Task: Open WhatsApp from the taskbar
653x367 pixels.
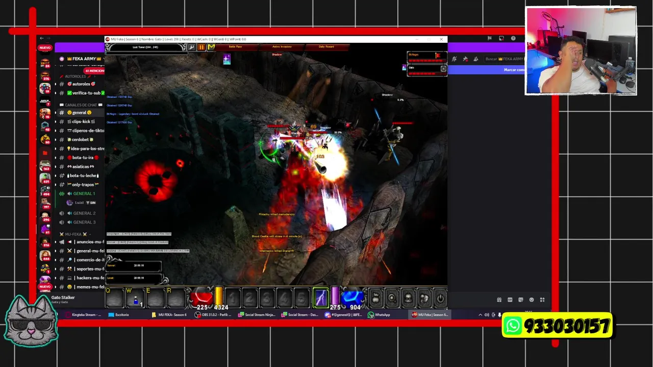Action: click(x=379, y=315)
